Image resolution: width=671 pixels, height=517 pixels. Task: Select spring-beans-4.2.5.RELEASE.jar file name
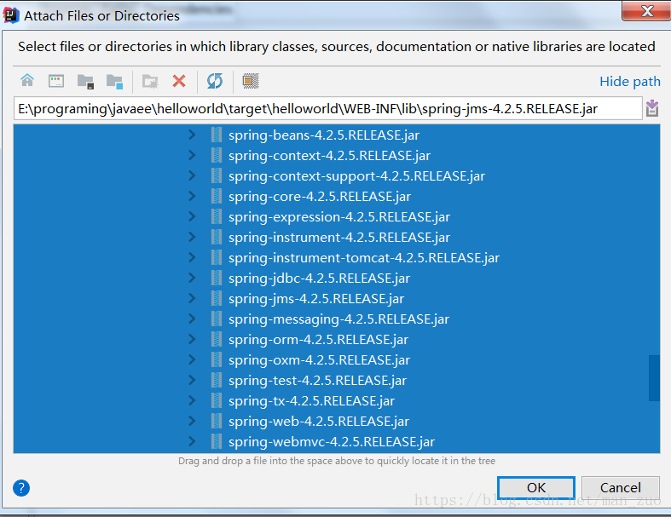click(x=324, y=135)
